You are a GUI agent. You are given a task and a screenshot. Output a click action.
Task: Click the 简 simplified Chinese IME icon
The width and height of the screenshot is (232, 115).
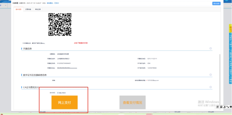(x=230, y=107)
